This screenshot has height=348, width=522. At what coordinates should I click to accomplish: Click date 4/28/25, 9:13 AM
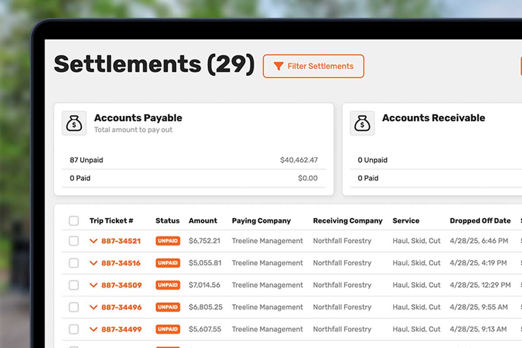click(478, 329)
